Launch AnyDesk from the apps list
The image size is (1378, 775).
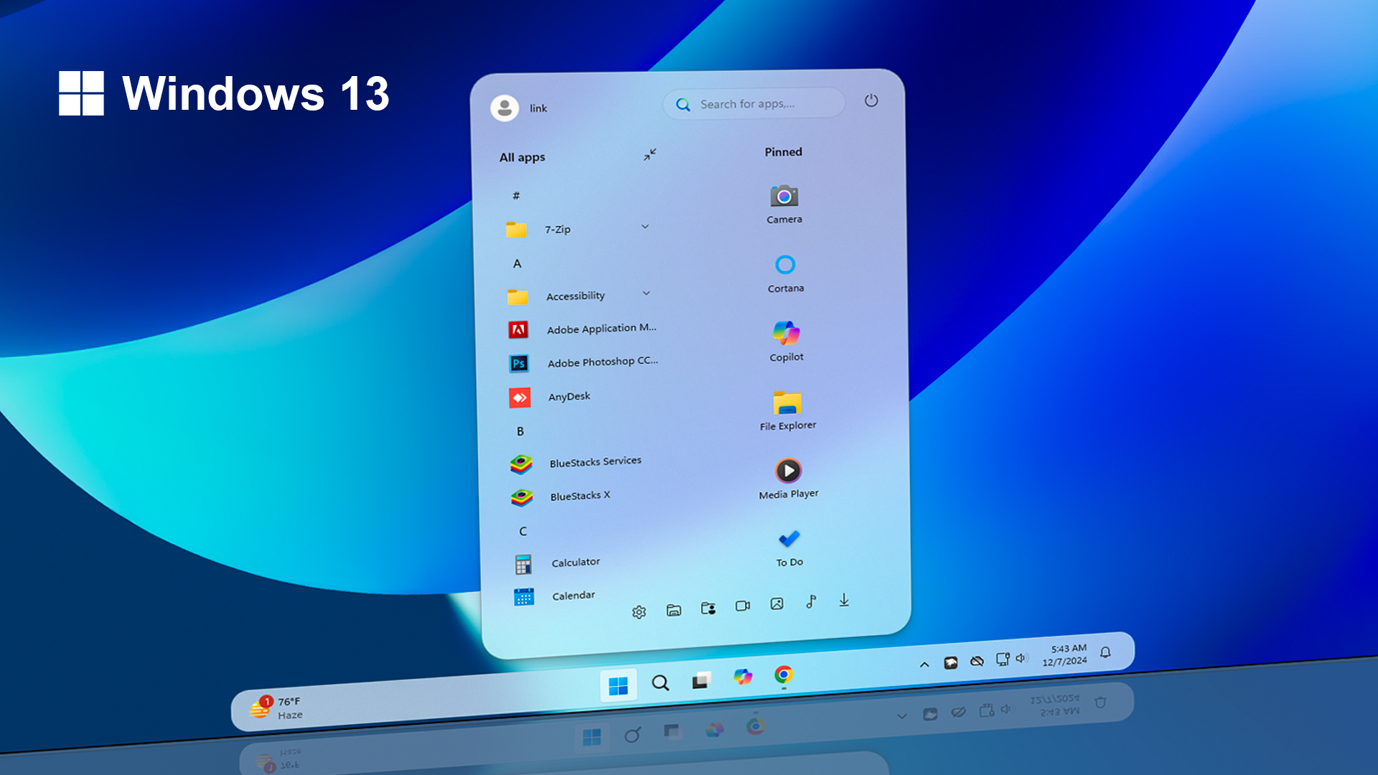click(x=569, y=396)
